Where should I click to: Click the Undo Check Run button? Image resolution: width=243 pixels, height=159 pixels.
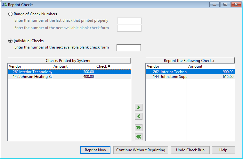tap(190, 150)
